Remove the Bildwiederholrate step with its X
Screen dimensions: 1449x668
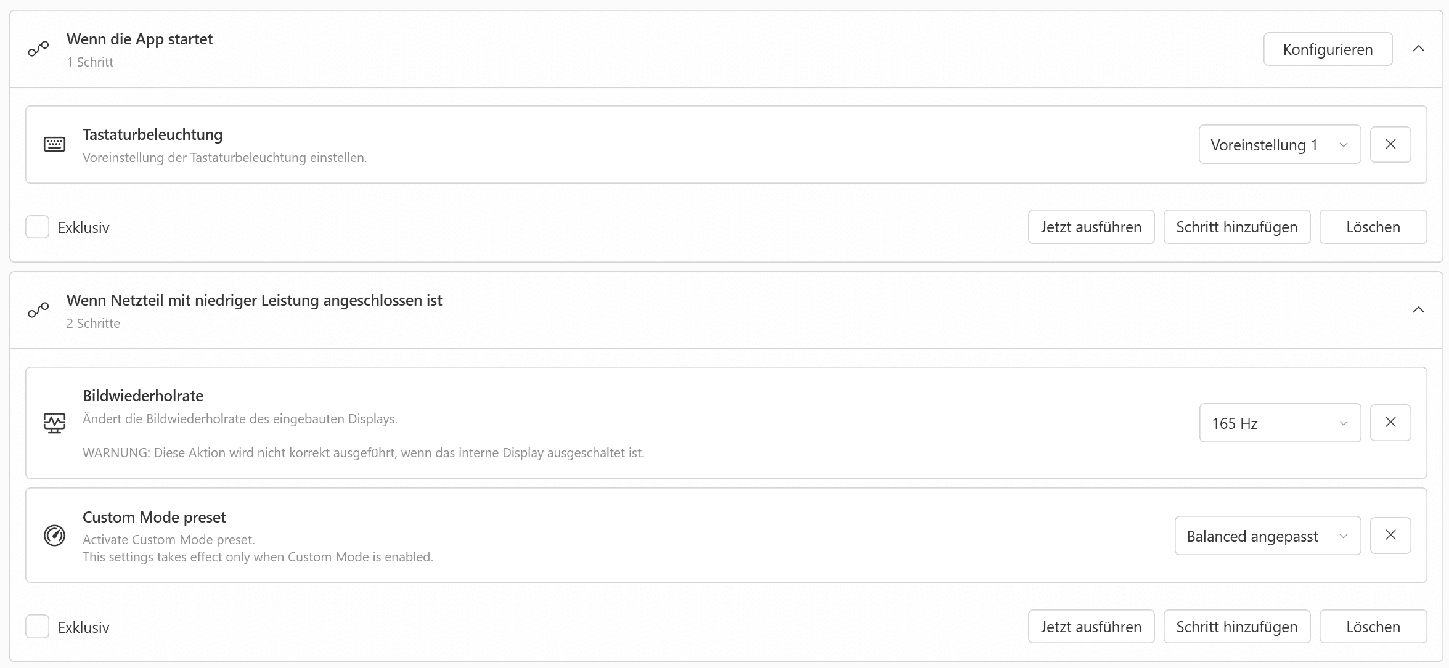[x=1390, y=422]
